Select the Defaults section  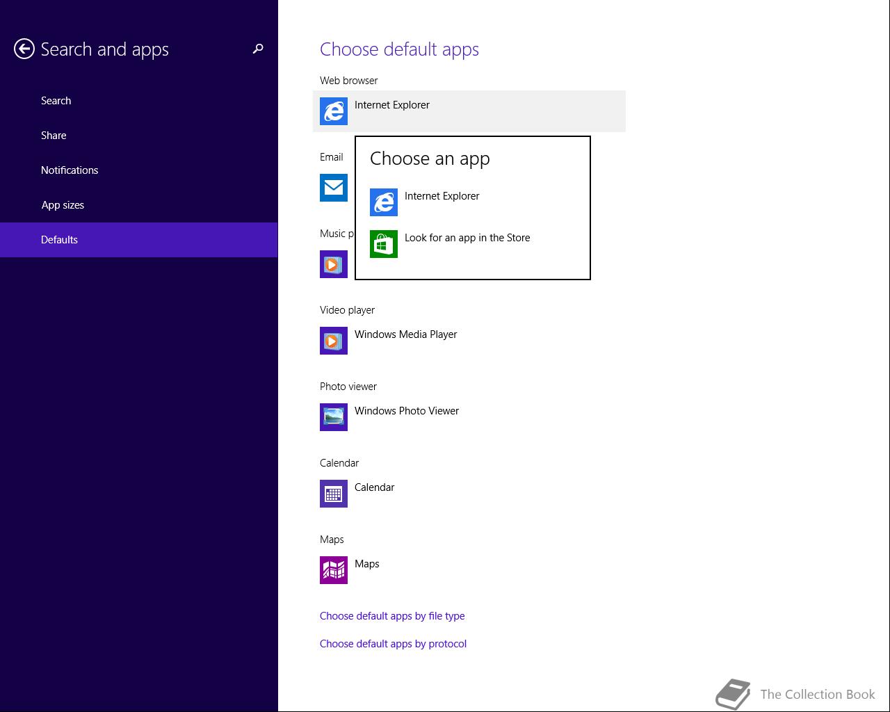coord(138,240)
